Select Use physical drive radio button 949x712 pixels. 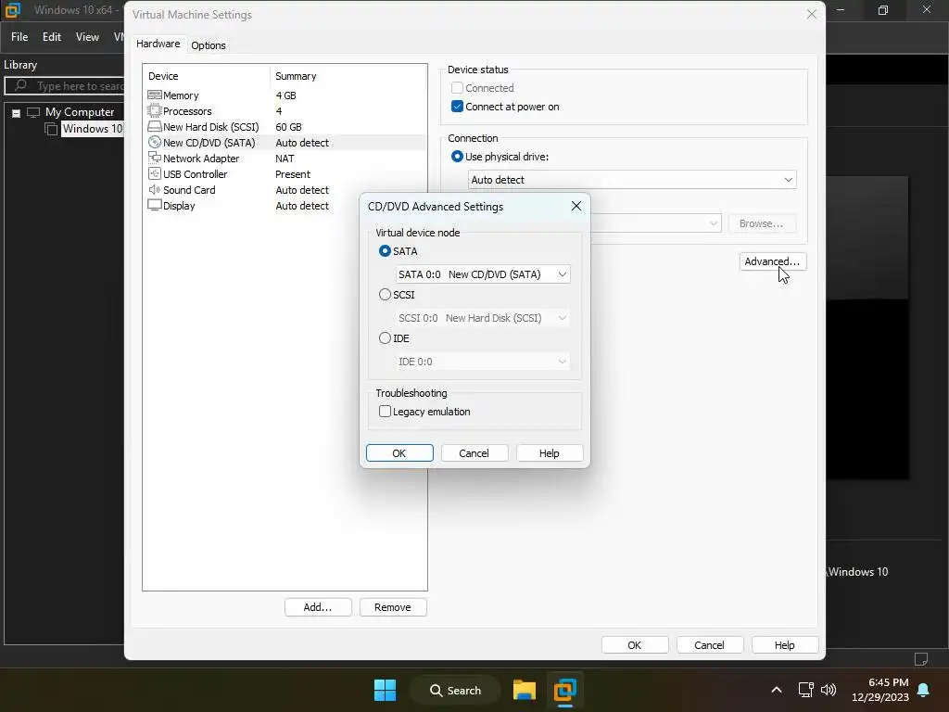tap(458, 156)
